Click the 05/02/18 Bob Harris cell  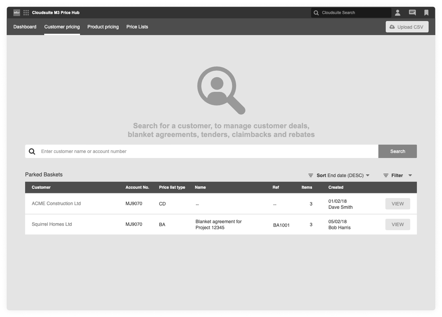pyautogui.click(x=340, y=224)
